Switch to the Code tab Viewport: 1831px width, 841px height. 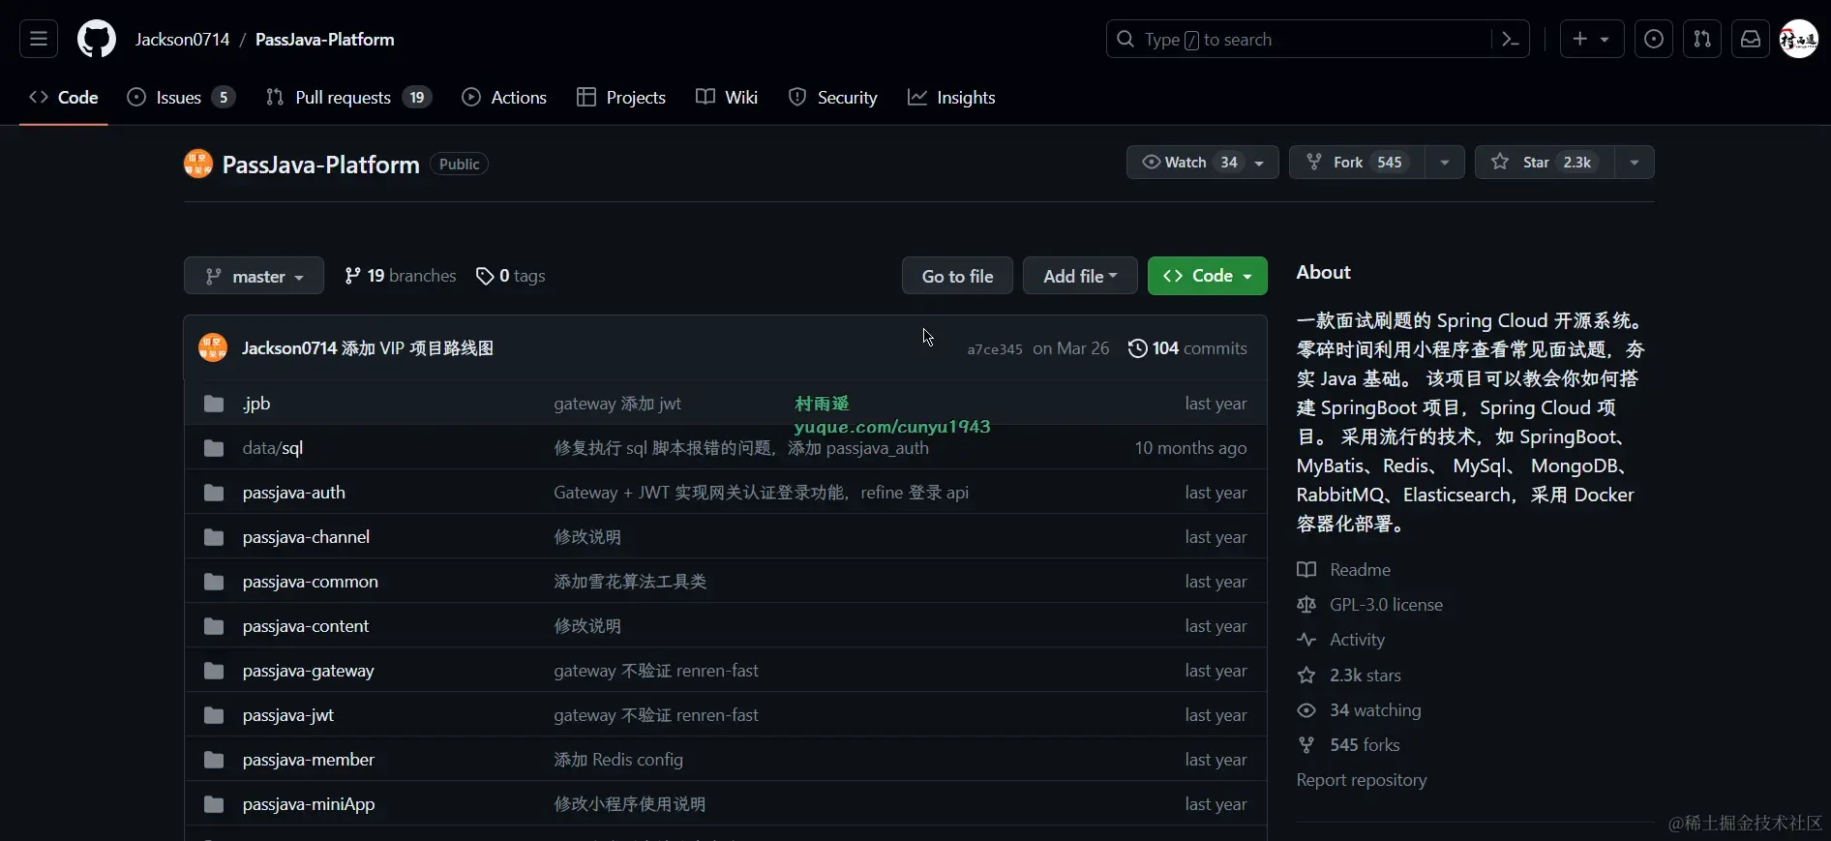(64, 98)
